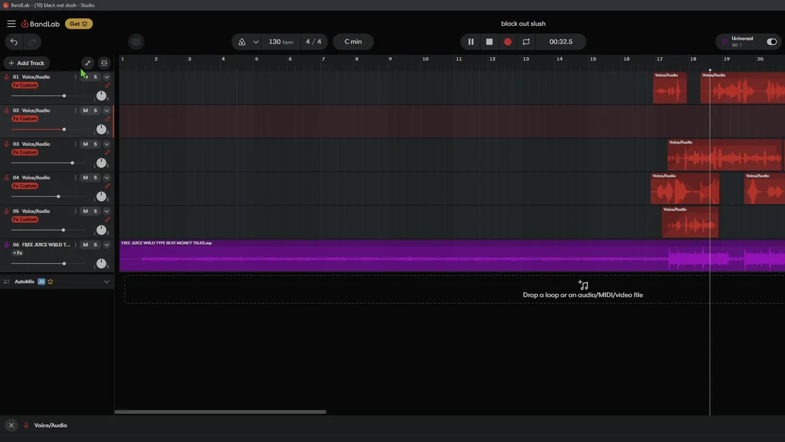Expand track 01 with its chevron
The height and width of the screenshot is (442, 785).
point(107,77)
